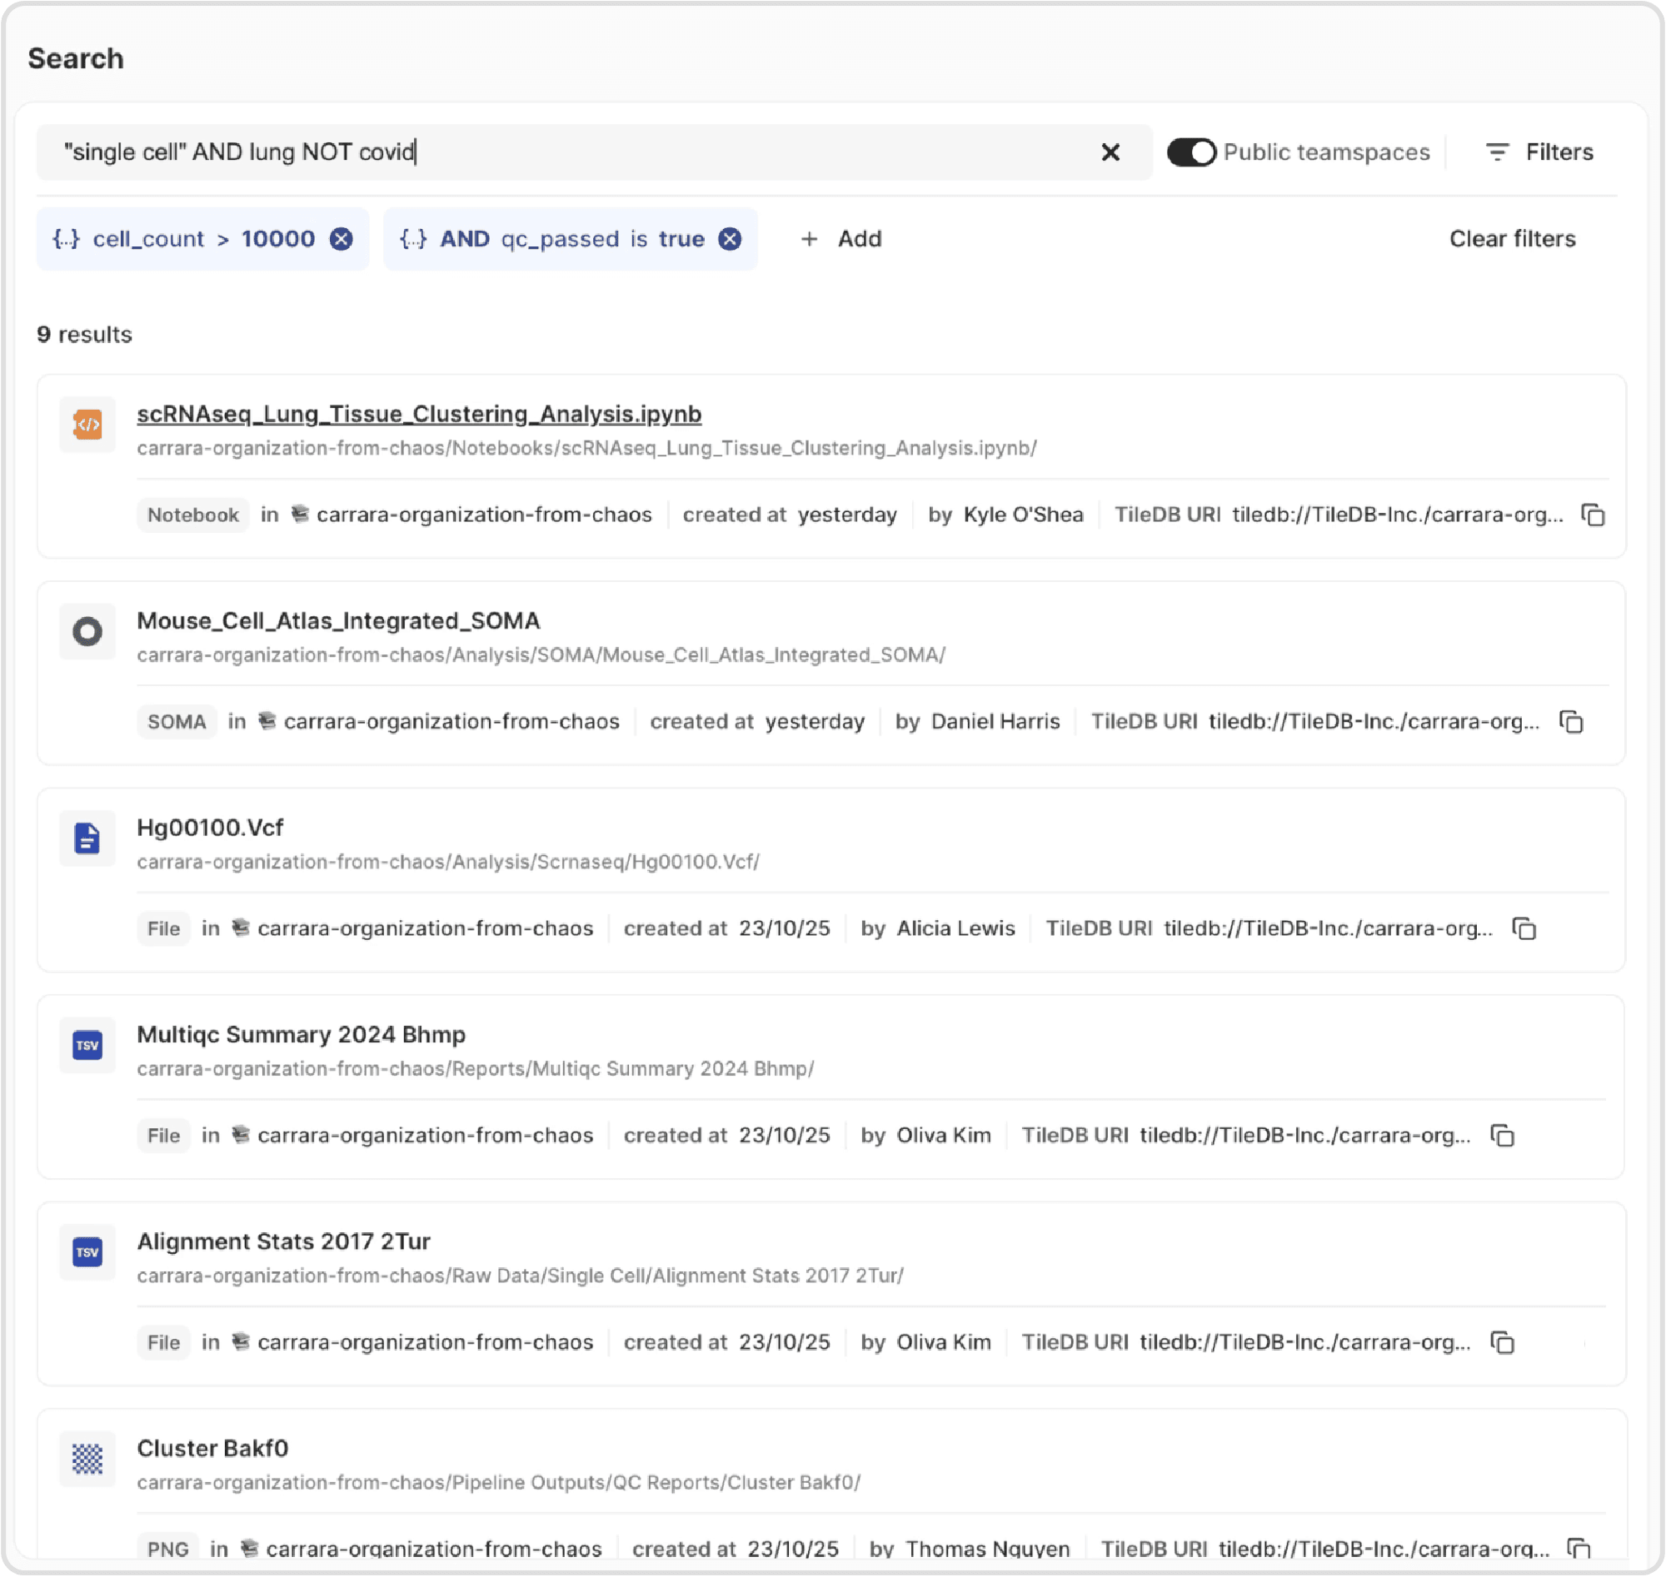Copy the TileDB URI for Hg00100.Vcf
This screenshot has width=1666, height=1577.
pyautogui.click(x=1524, y=928)
